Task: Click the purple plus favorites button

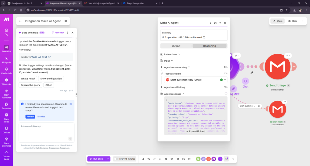Action: [220, 159]
